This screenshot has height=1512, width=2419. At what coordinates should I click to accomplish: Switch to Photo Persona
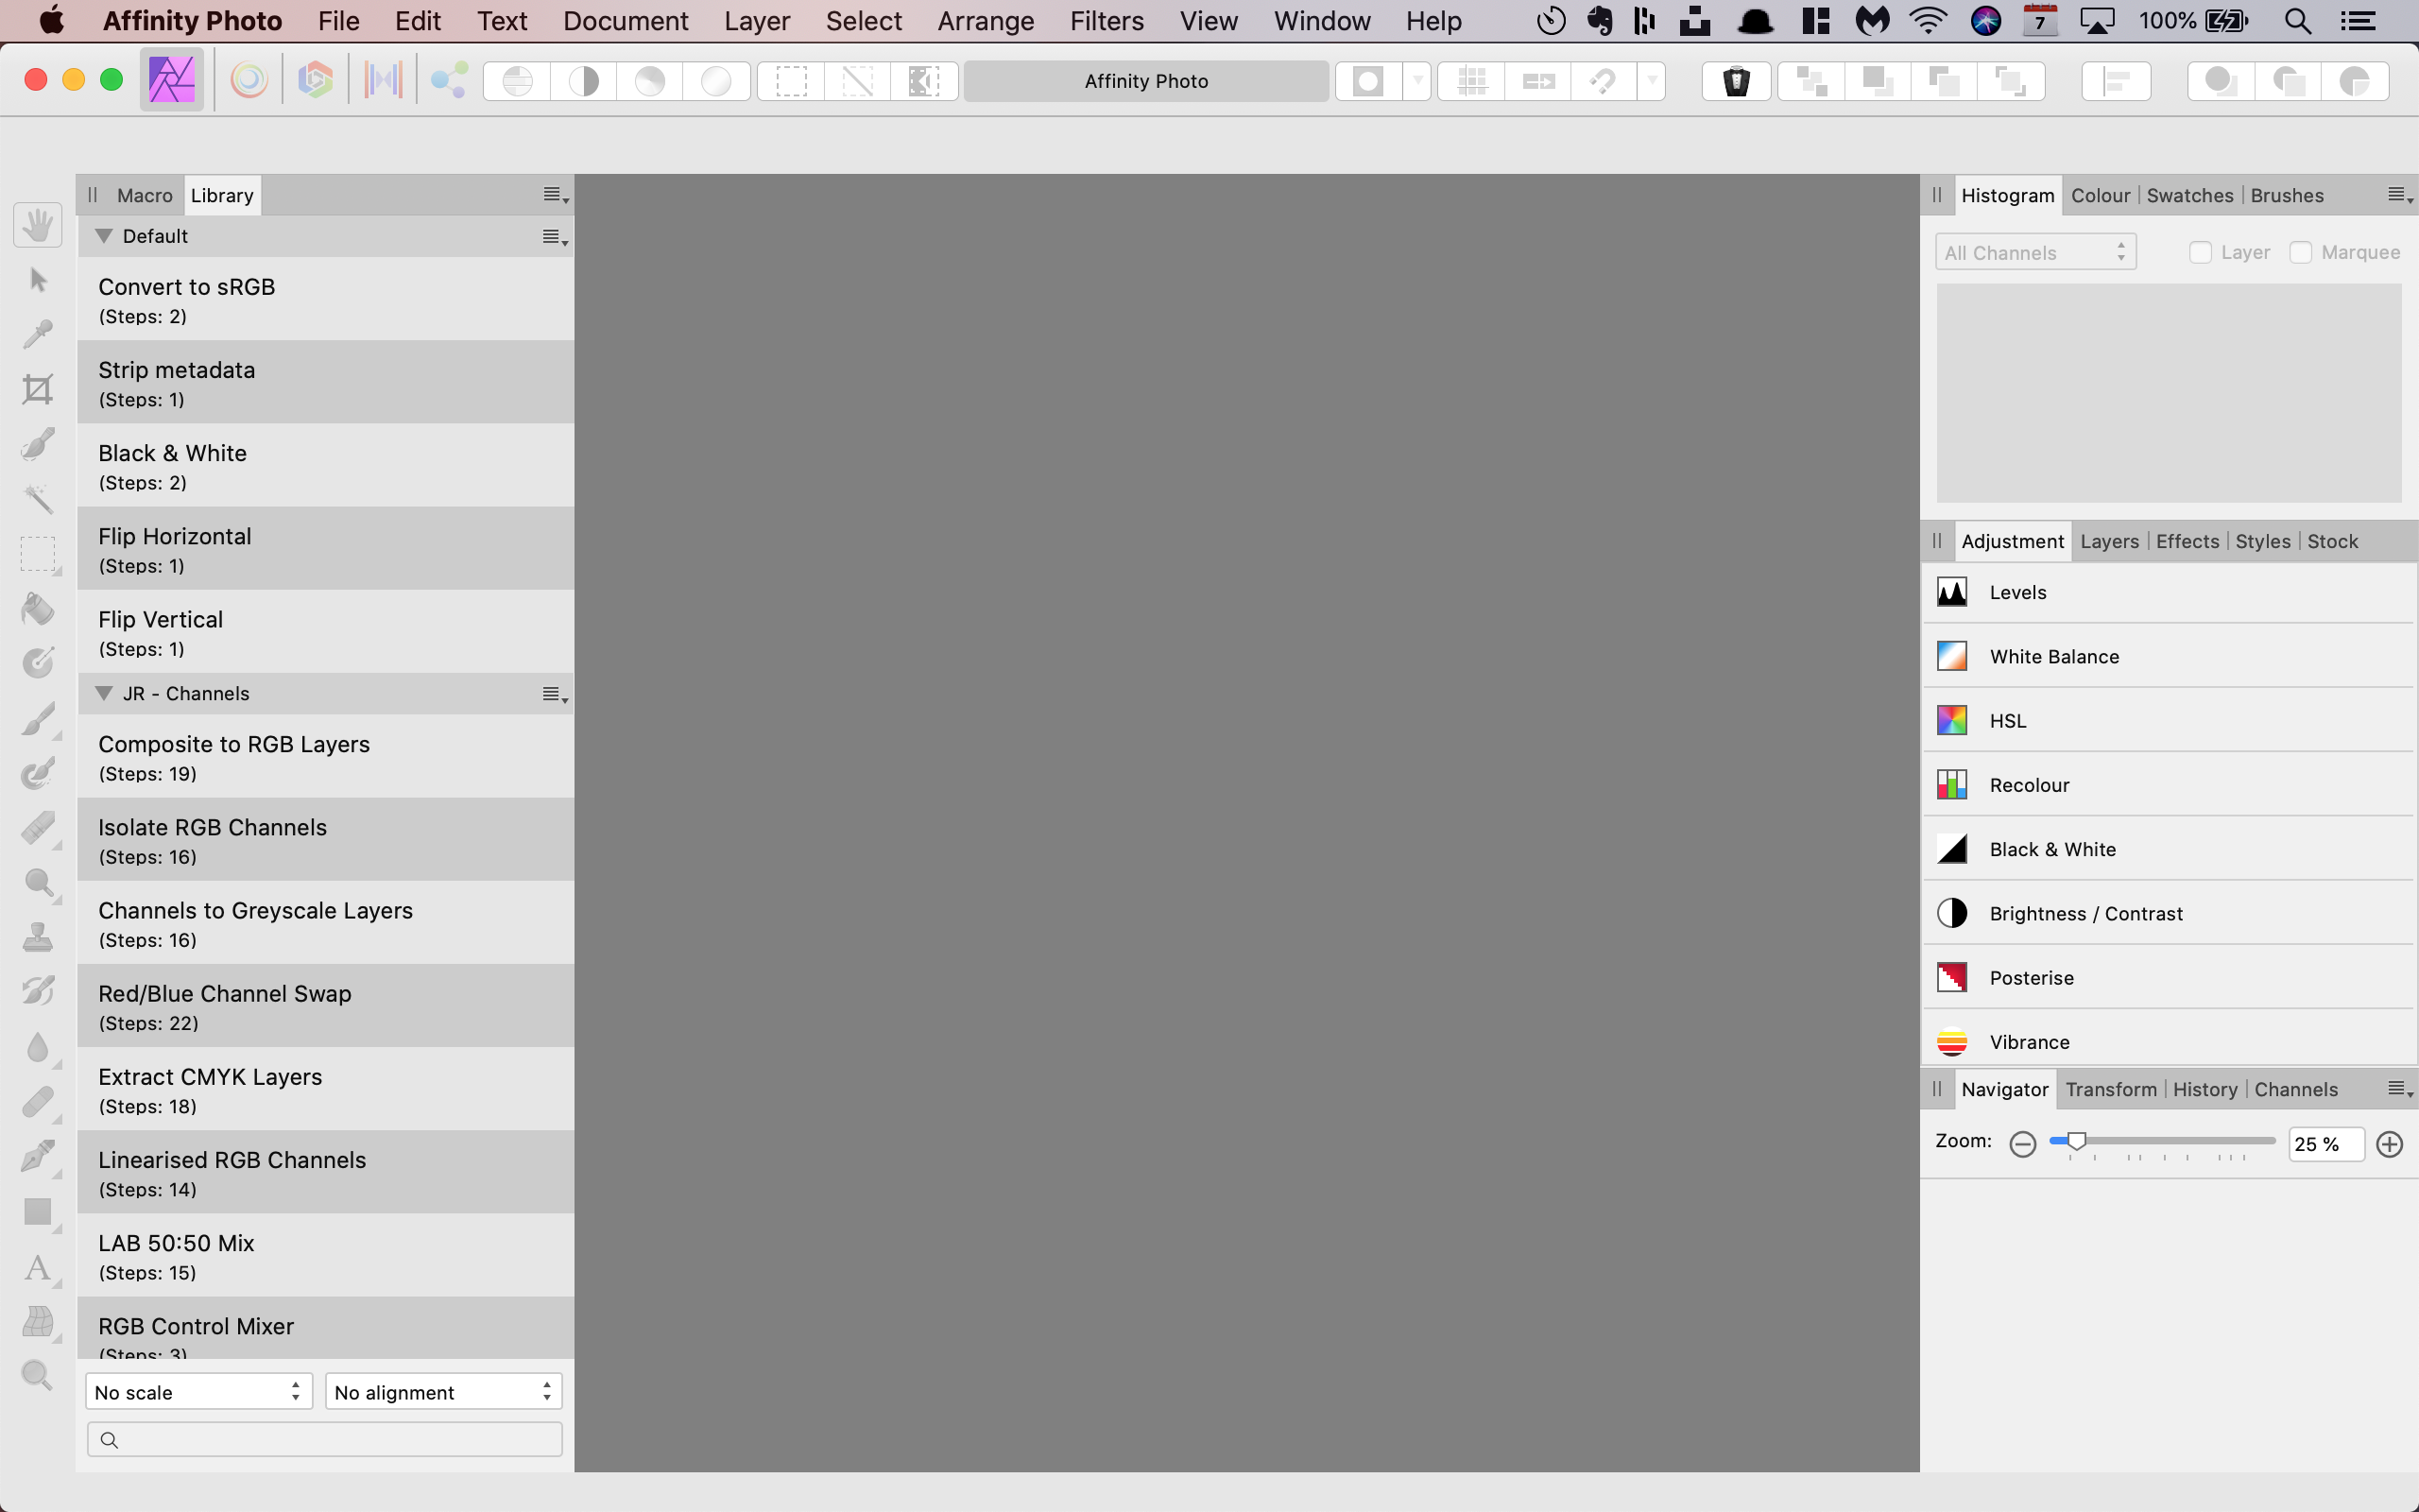pos(172,80)
